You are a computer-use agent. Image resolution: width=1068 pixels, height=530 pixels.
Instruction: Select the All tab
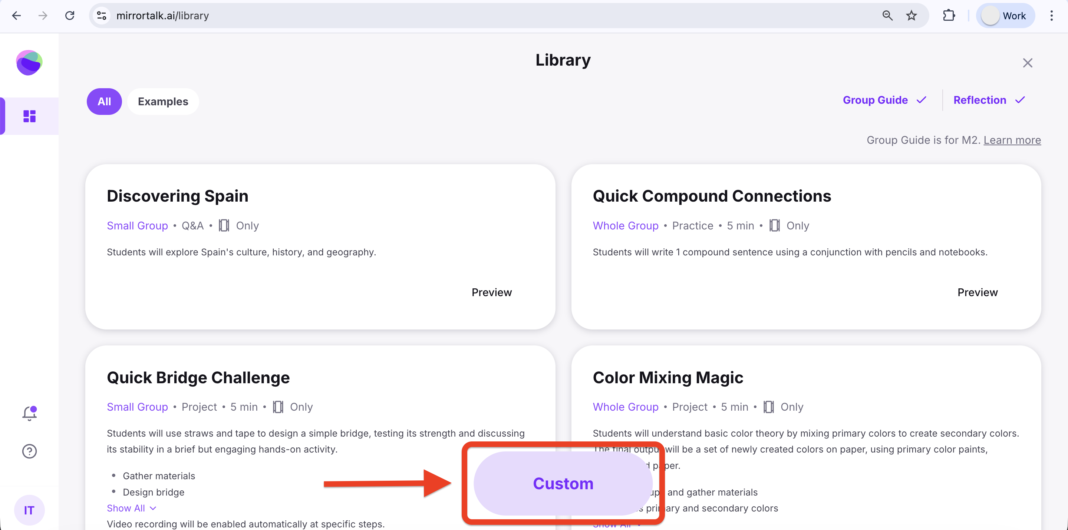tap(104, 102)
